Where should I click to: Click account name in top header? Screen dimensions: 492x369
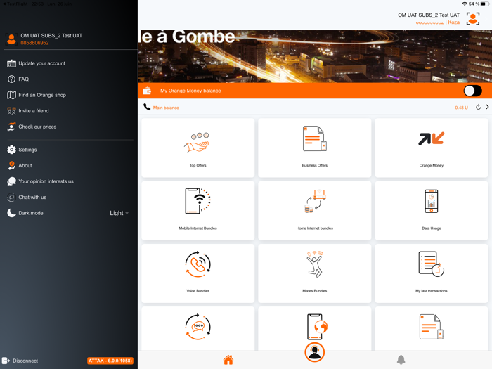tap(429, 15)
